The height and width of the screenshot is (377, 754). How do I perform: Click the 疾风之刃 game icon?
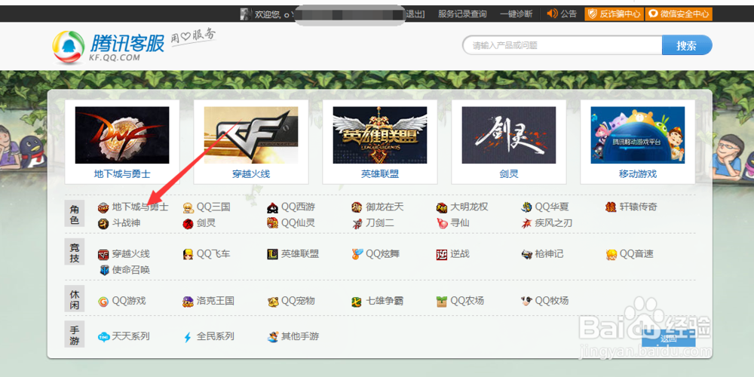click(526, 223)
